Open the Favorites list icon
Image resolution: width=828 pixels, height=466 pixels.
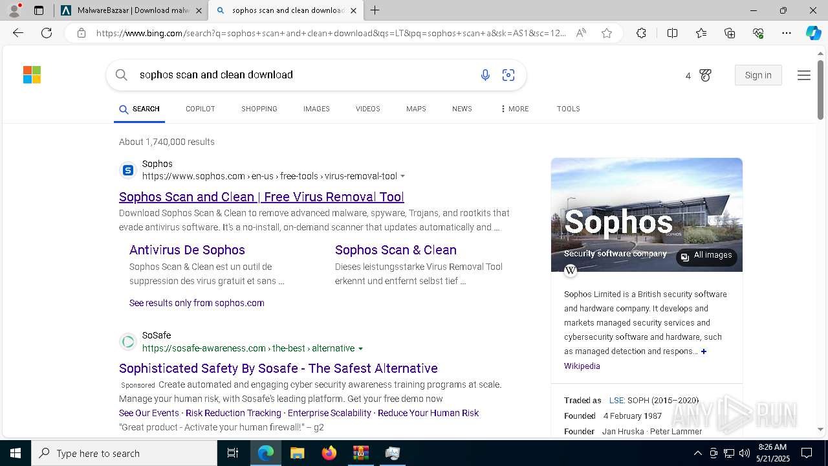coord(701,33)
